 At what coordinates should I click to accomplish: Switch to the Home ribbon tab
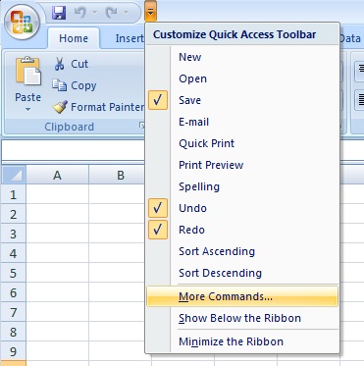tap(74, 38)
